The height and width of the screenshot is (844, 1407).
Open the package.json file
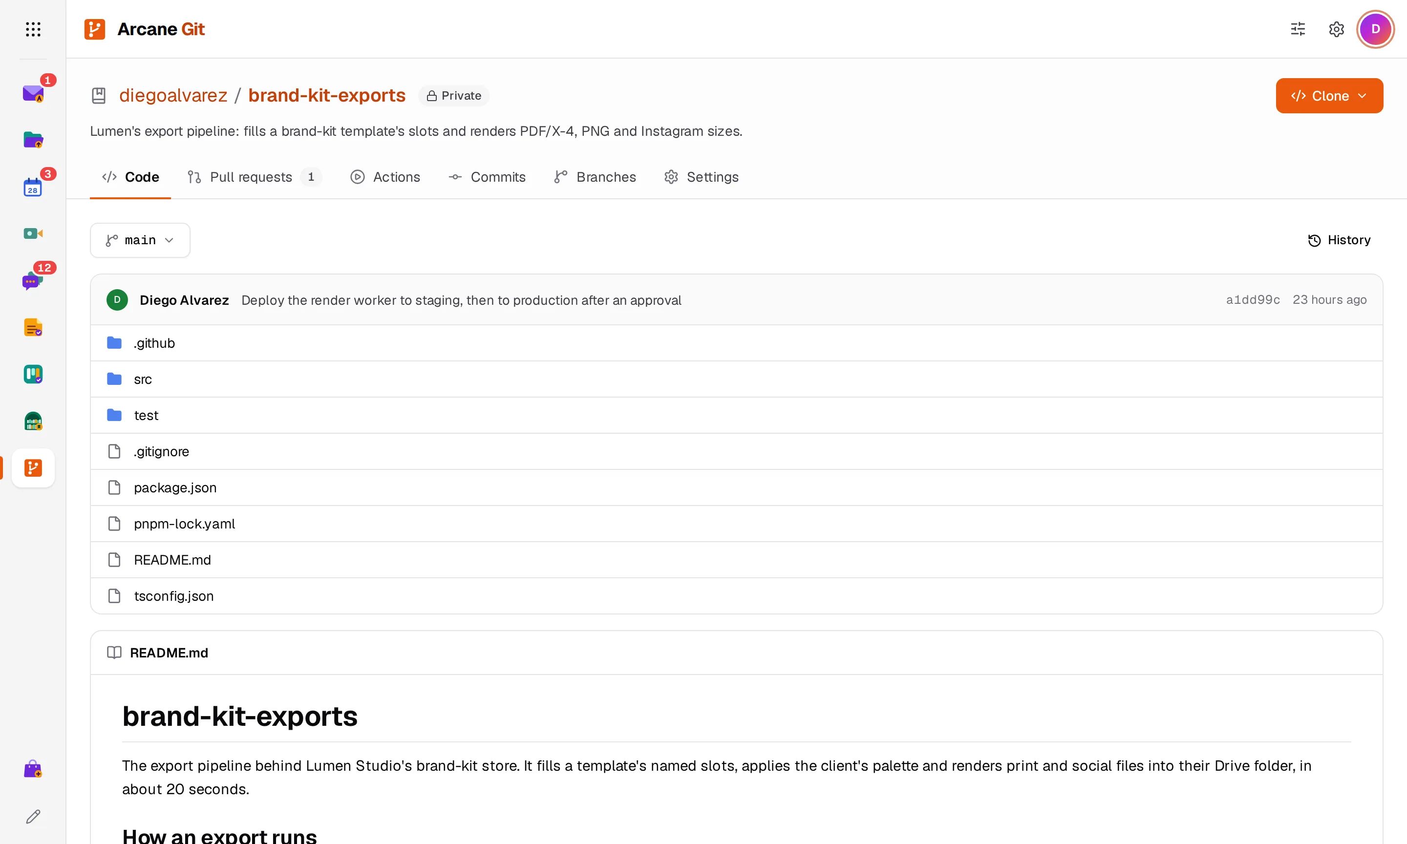point(737,487)
